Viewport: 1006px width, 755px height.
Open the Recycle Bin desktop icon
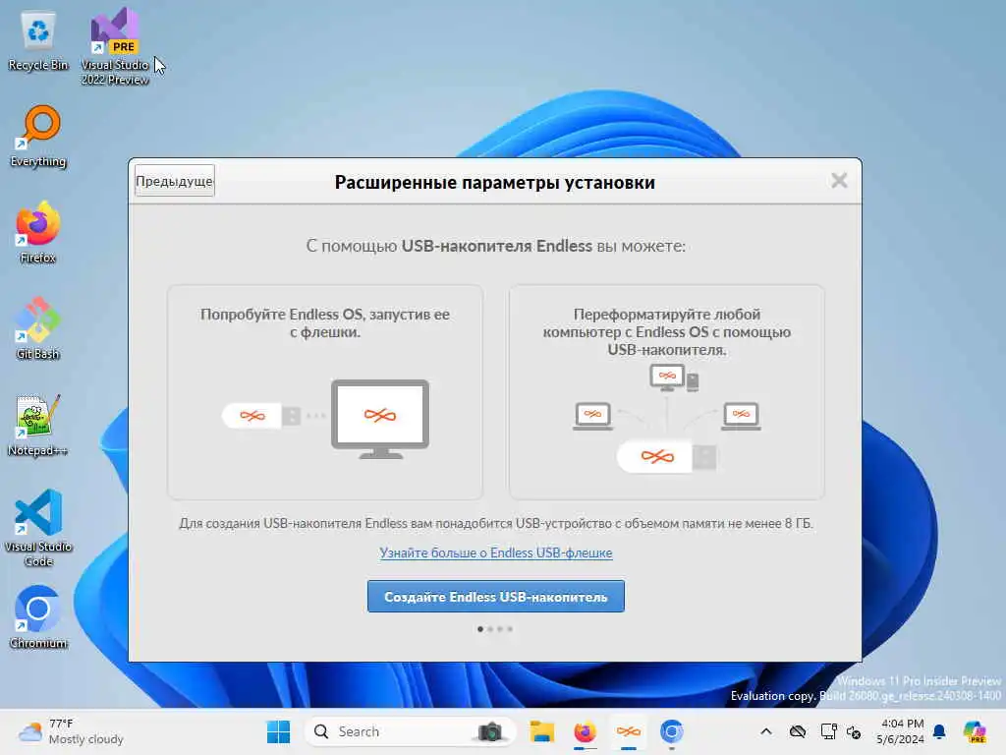coord(38,40)
